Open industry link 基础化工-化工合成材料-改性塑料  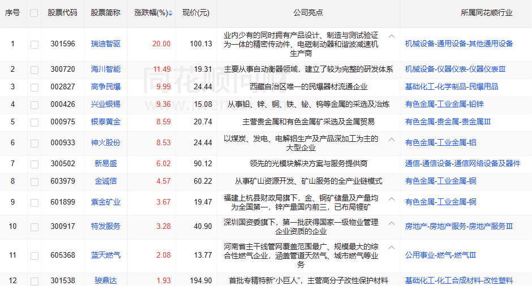pos(459,280)
